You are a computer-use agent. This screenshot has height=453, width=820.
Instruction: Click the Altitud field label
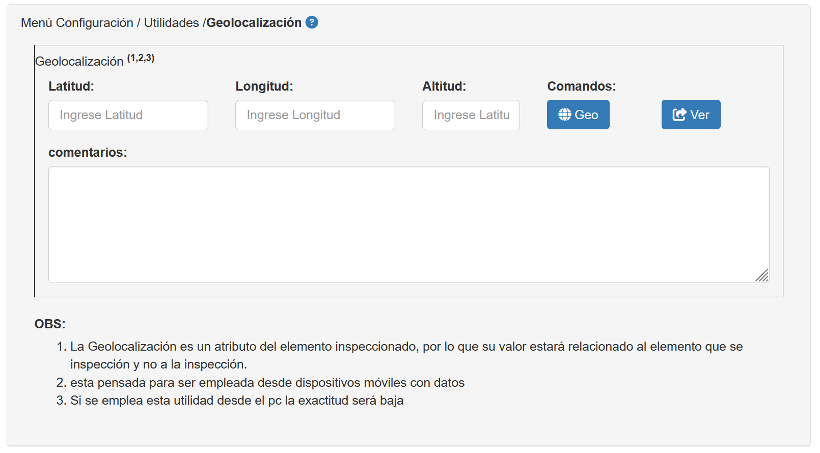point(444,87)
